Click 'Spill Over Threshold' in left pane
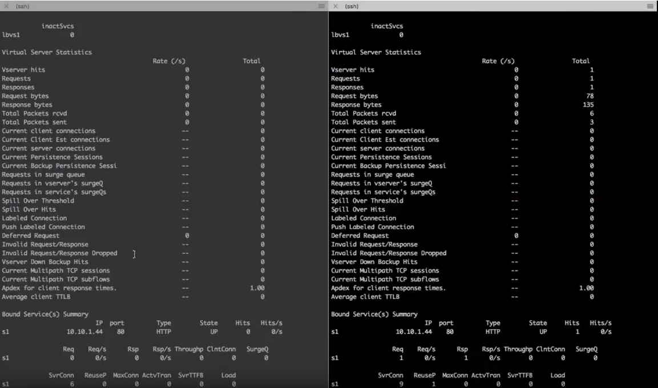 (x=38, y=201)
